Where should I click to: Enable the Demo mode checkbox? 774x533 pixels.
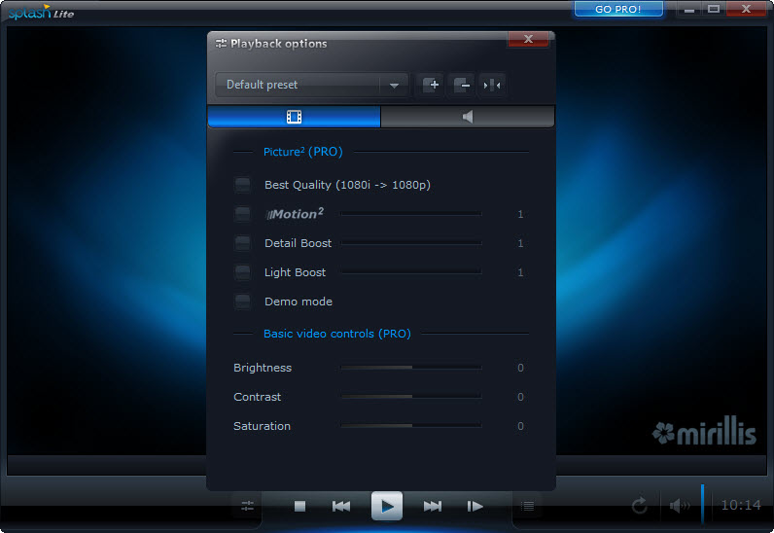click(x=242, y=302)
